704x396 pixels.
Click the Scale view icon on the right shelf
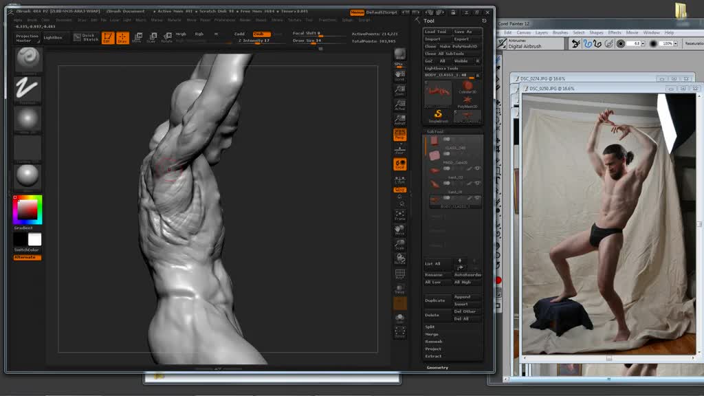399,245
